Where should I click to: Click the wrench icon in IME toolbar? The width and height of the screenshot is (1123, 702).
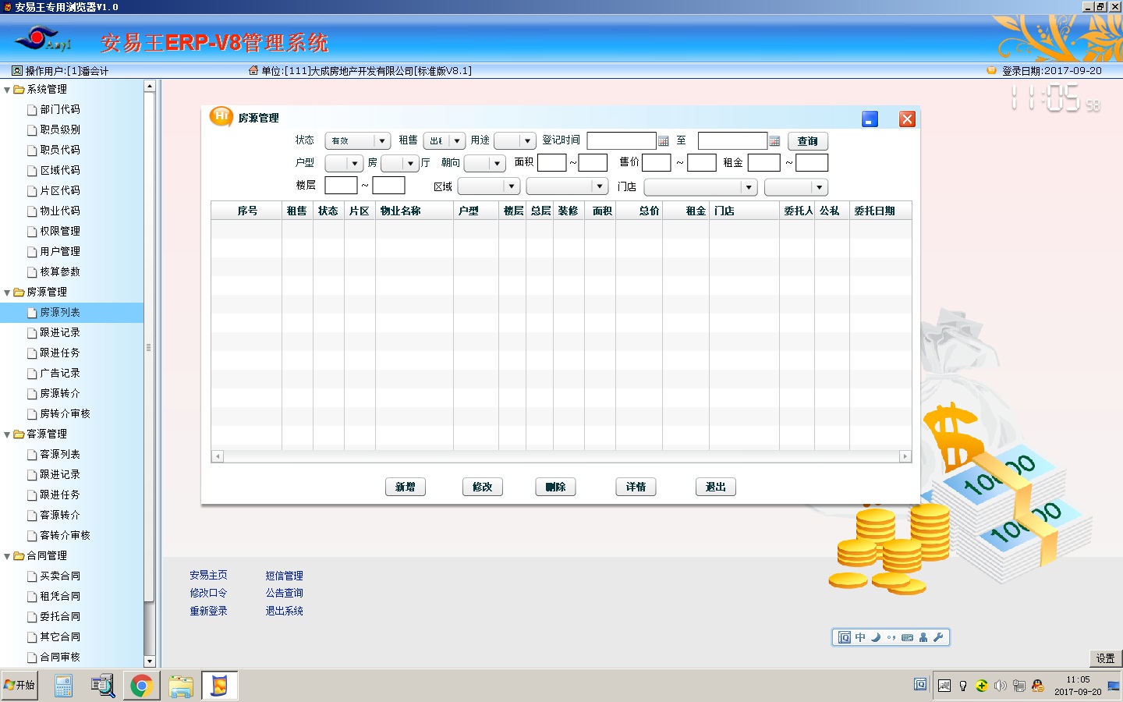point(938,637)
